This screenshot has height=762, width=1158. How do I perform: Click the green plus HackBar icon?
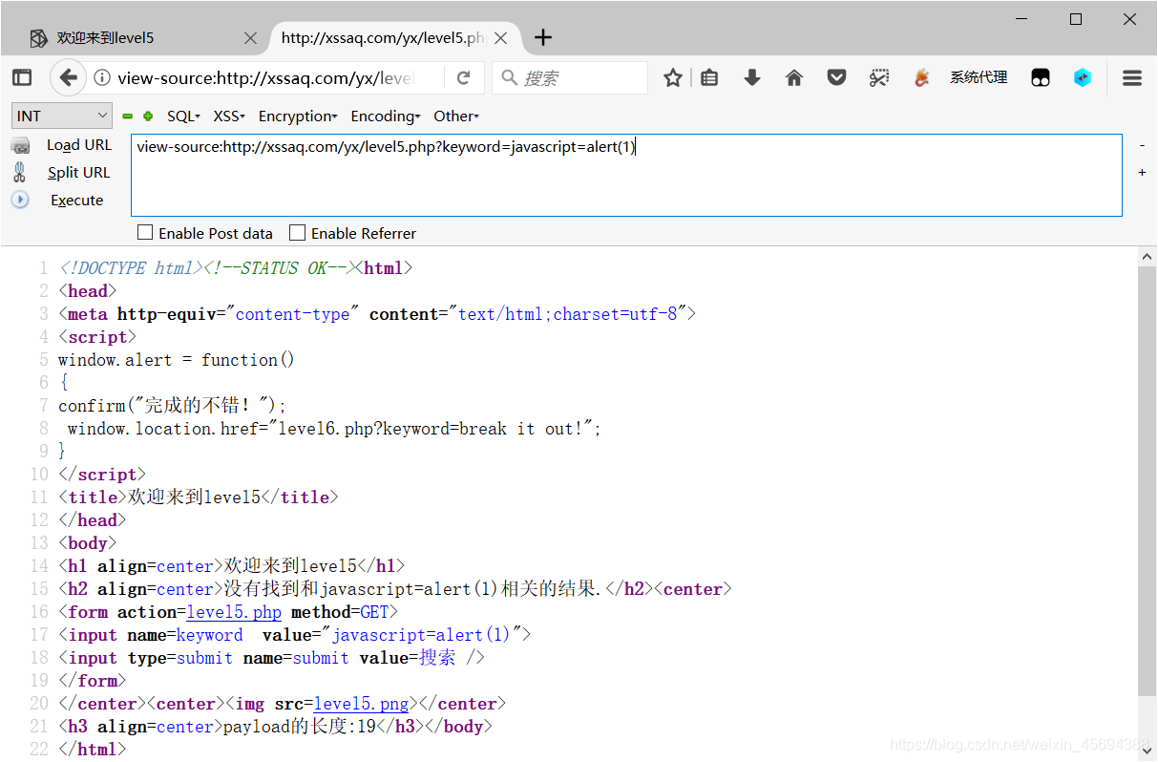point(148,116)
